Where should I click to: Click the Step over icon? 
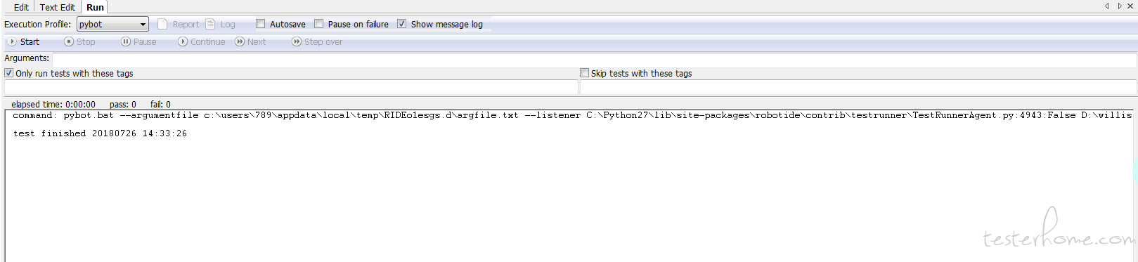coord(297,42)
